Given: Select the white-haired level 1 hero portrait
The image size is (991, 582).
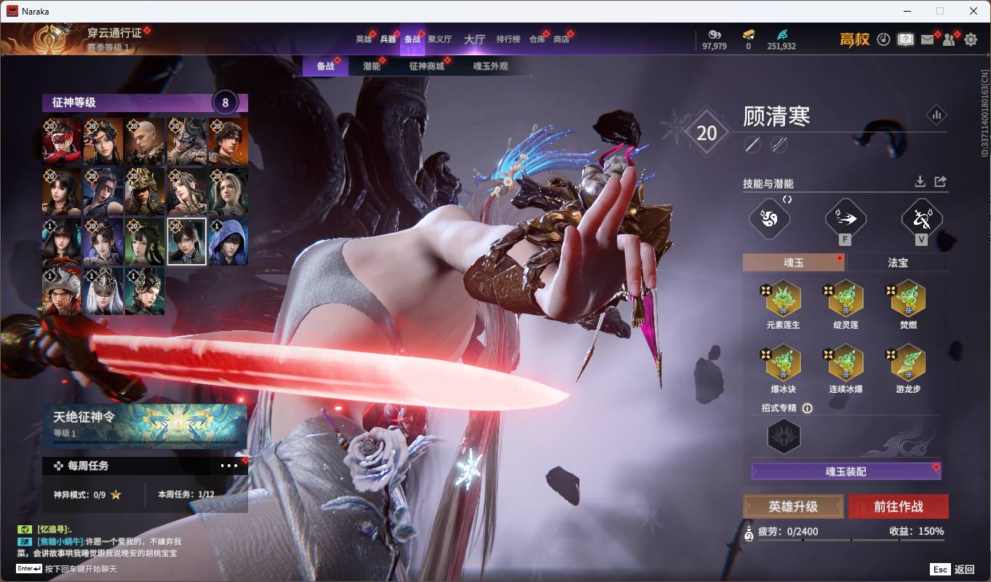Looking at the screenshot, I should tap(103, 291).
